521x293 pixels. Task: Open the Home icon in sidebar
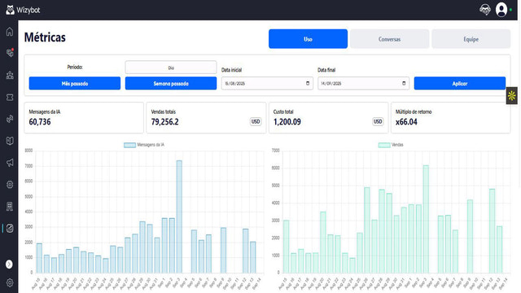coord(10,32)
